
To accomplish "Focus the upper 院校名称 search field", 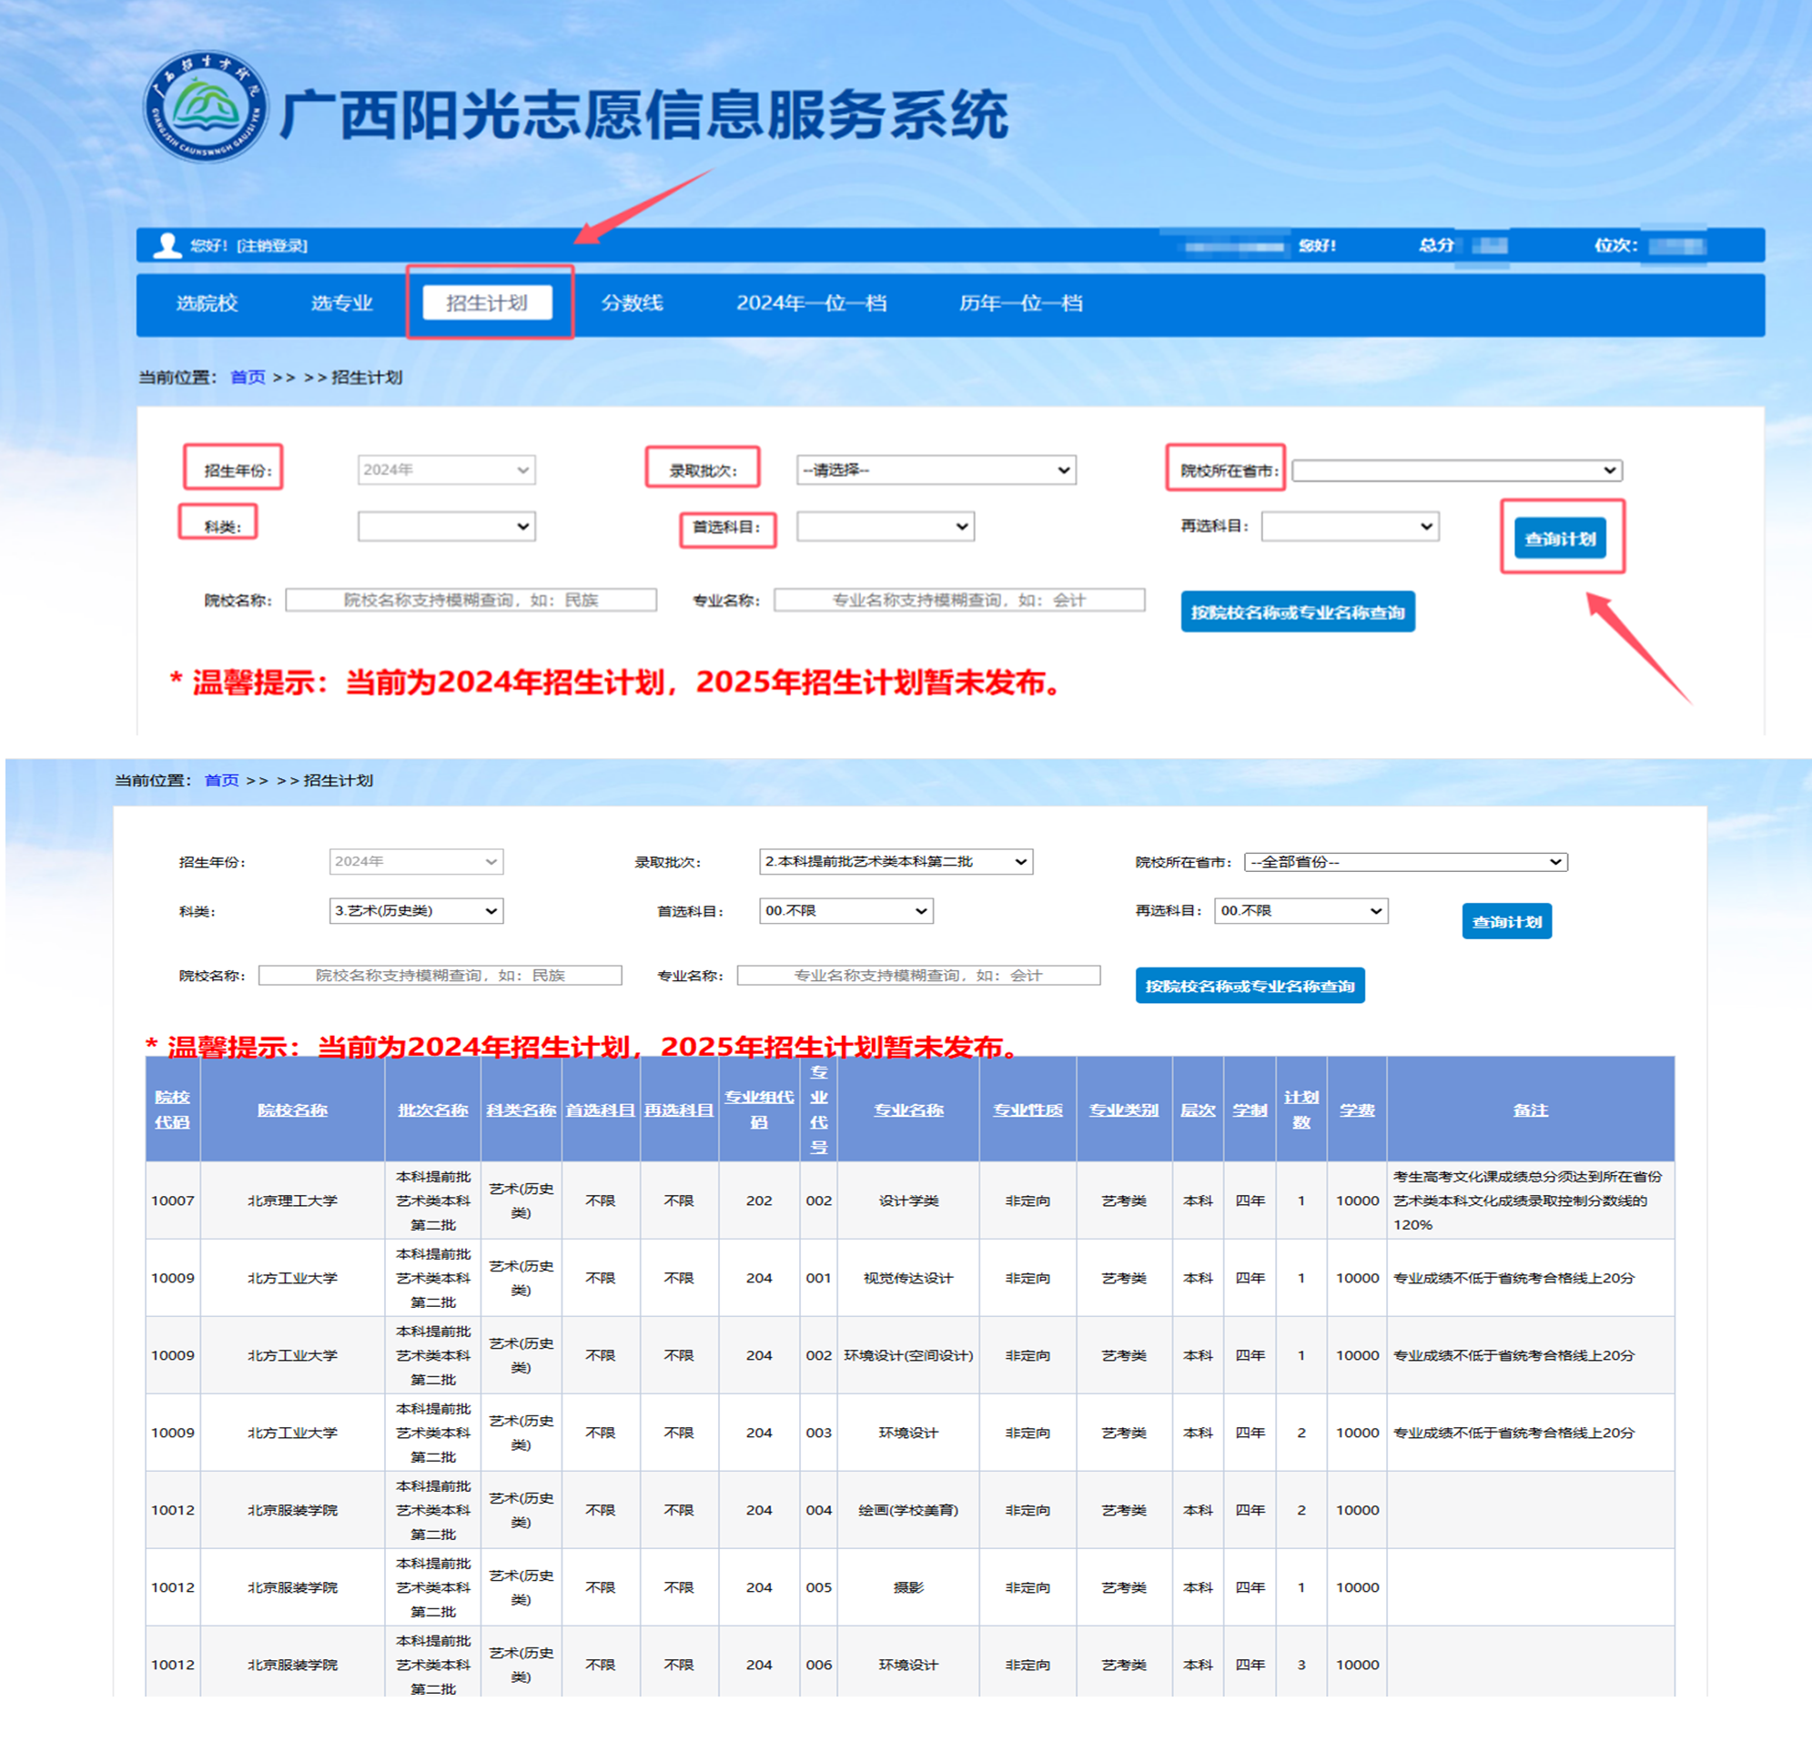I will point(471,600).
